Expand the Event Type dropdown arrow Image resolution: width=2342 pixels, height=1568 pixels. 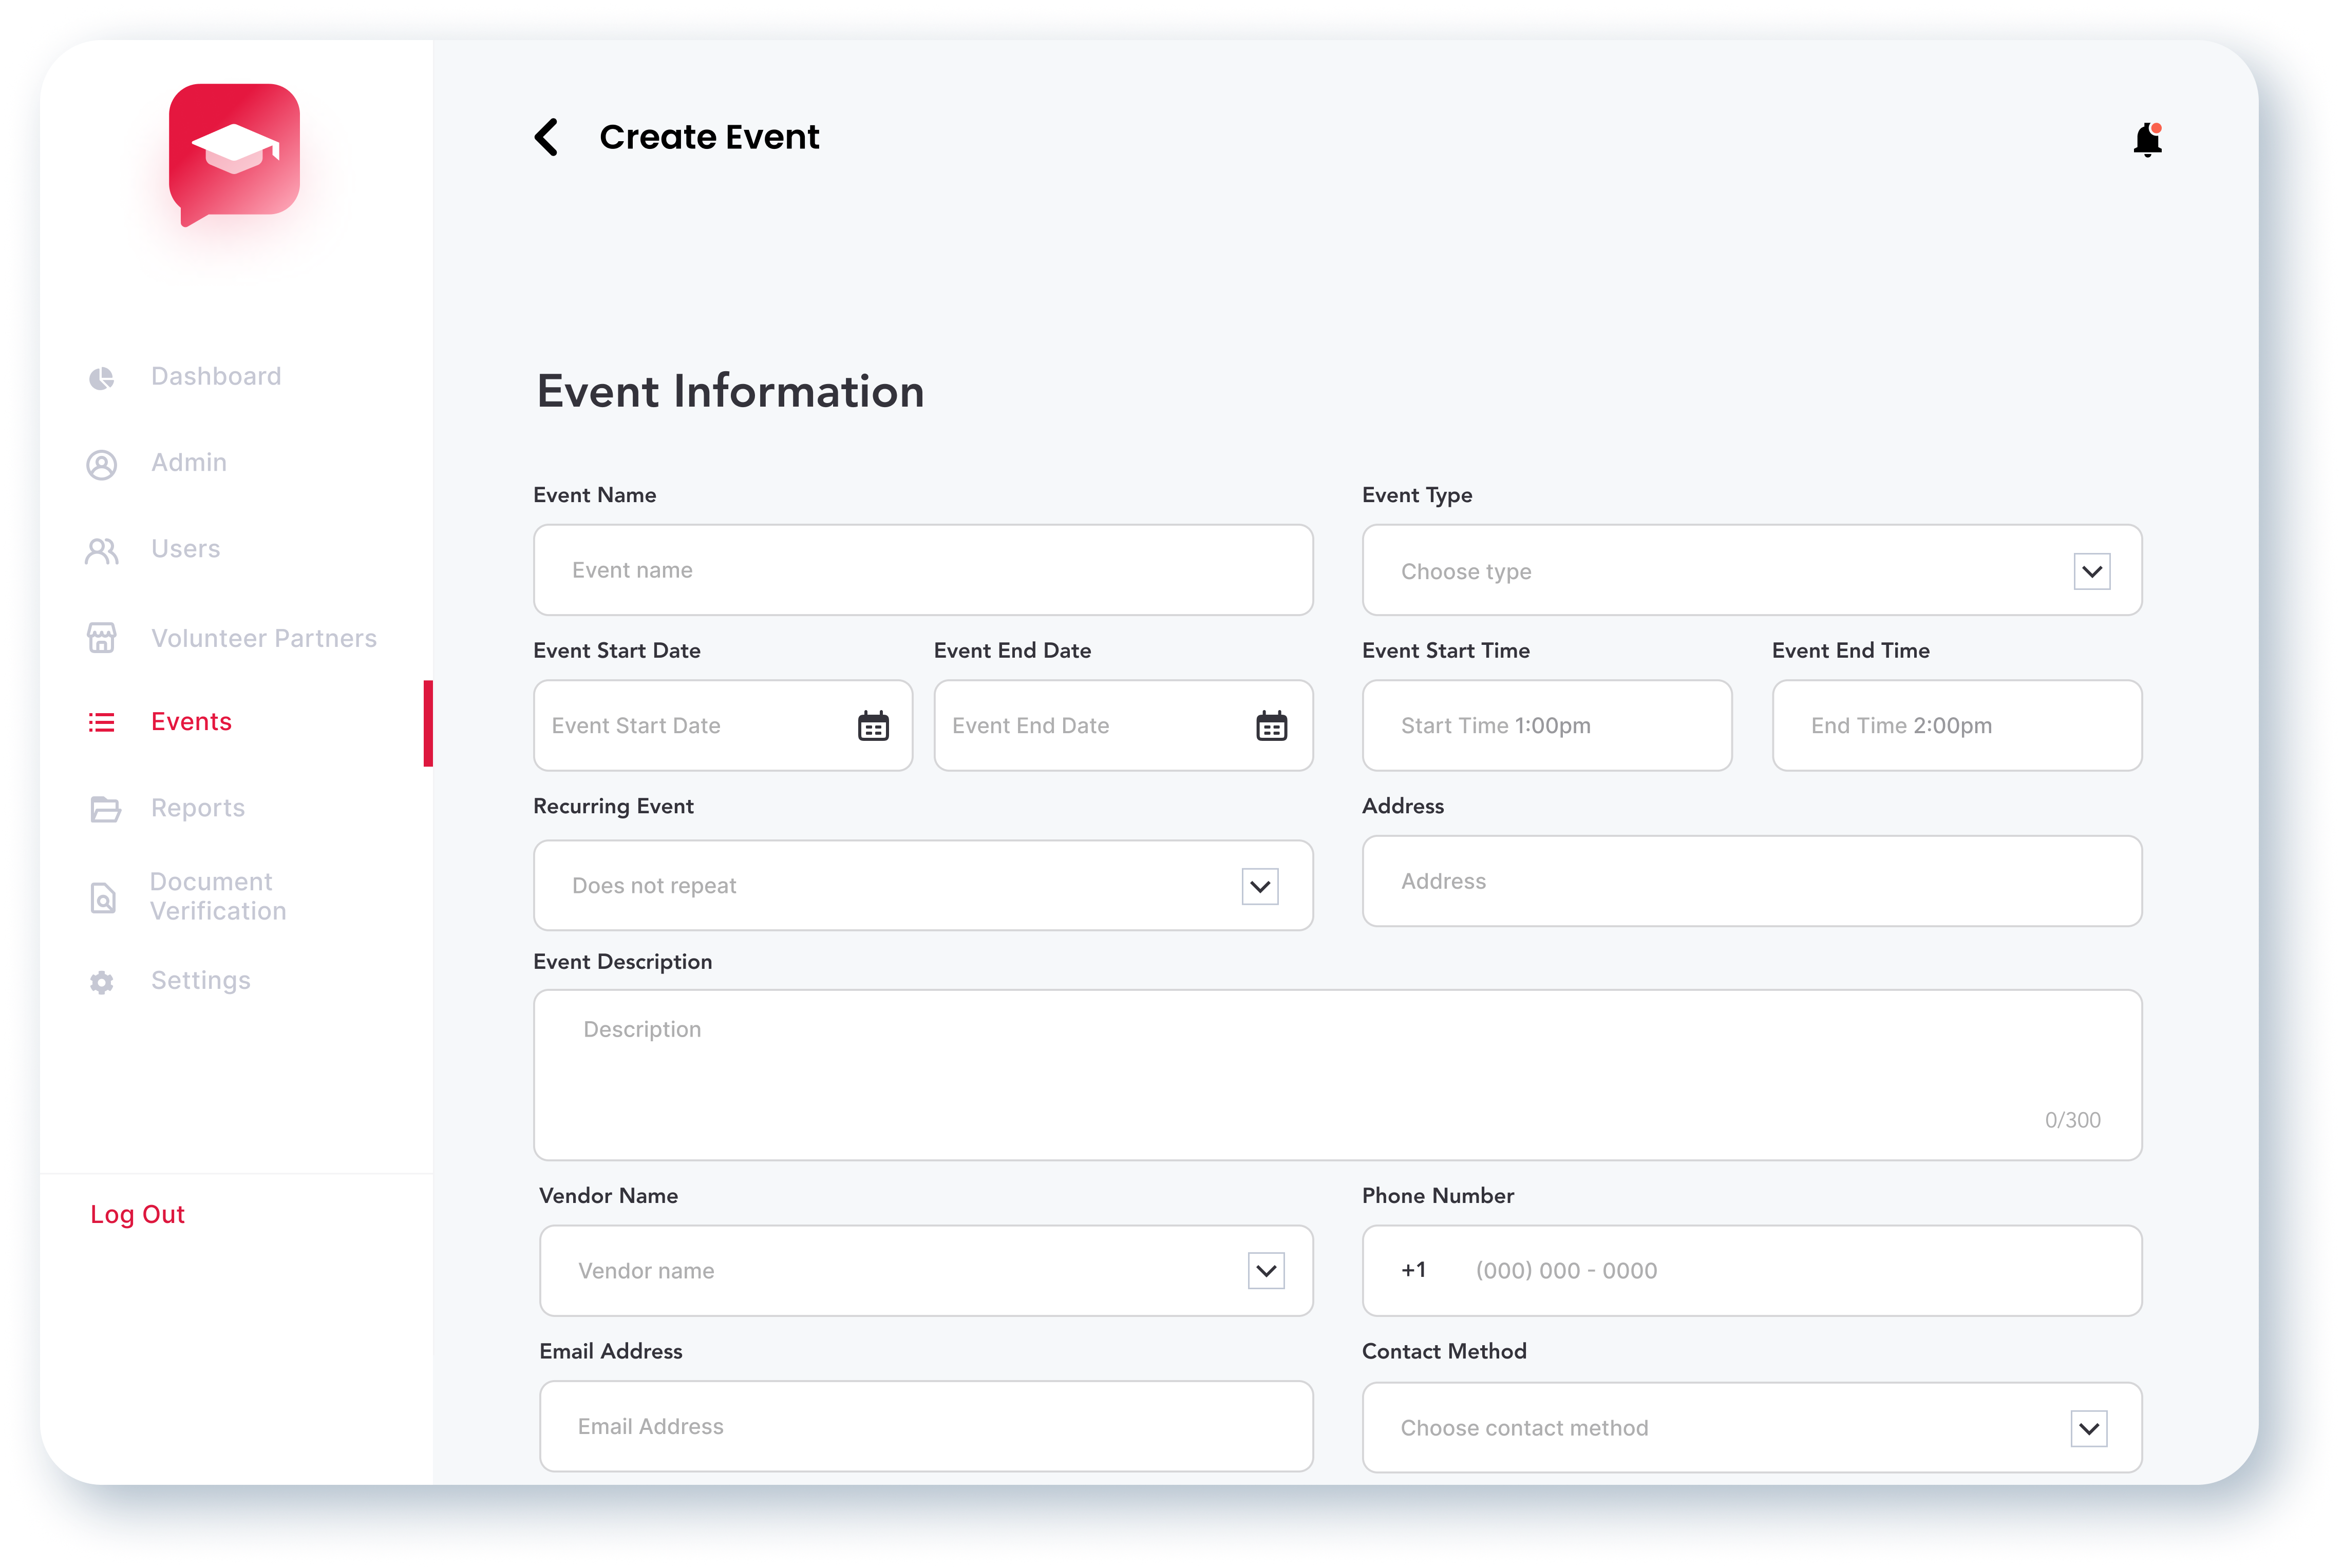[2091, 572]
